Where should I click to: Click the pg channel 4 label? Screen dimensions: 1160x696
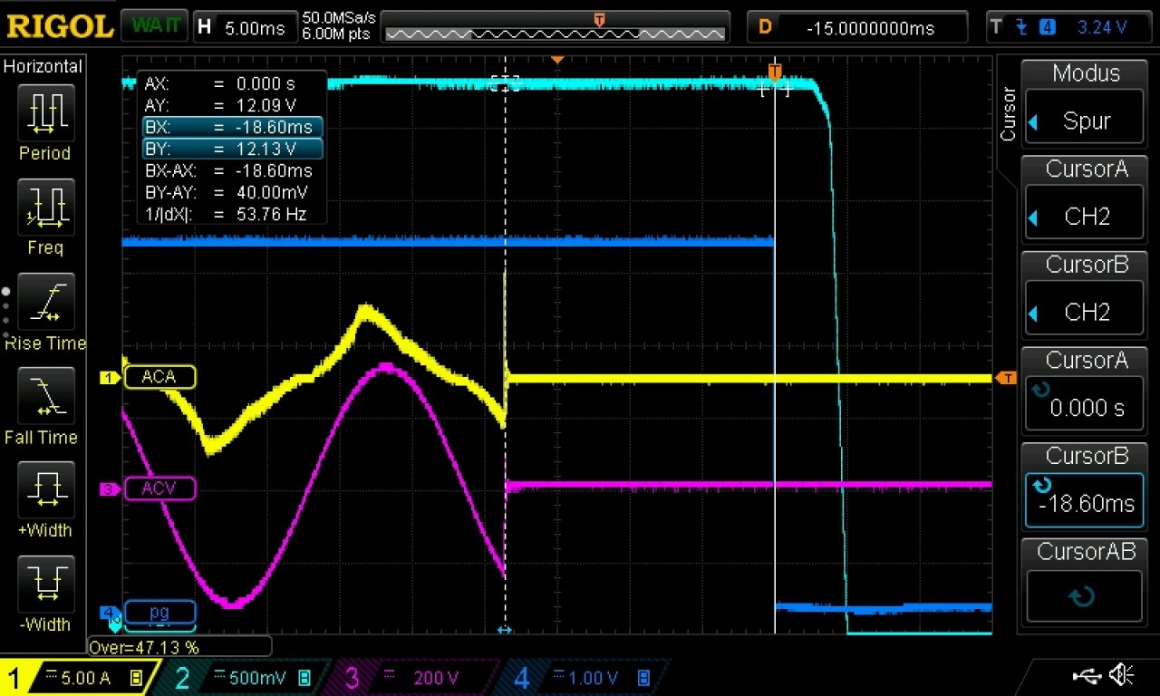pyautogui.click(x=159, y=612)
